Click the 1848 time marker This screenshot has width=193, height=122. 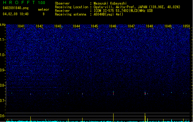[x=149, y=26]
